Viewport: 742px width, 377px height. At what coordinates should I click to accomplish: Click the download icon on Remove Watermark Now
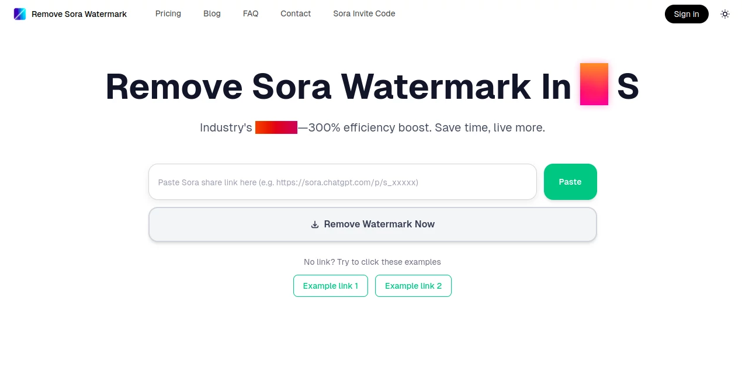[315, 224]
